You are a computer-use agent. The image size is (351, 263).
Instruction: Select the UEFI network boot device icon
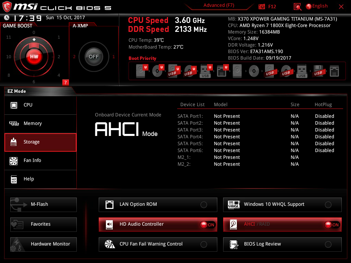(222, 71)
